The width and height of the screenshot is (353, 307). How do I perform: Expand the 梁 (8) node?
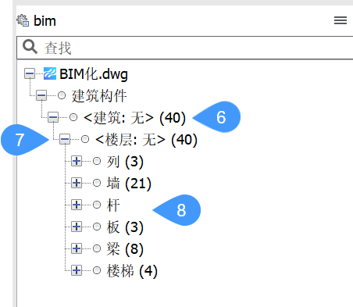tap(77, 248)
